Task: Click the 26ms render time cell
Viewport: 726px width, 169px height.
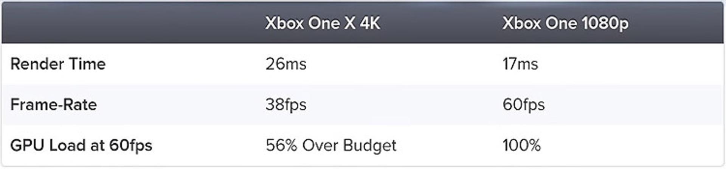Action: click(x=286, y=64)
